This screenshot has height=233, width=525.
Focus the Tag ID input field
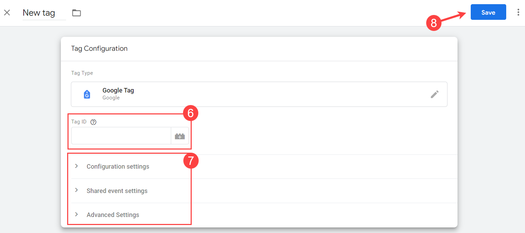click(x=121, y=136)
